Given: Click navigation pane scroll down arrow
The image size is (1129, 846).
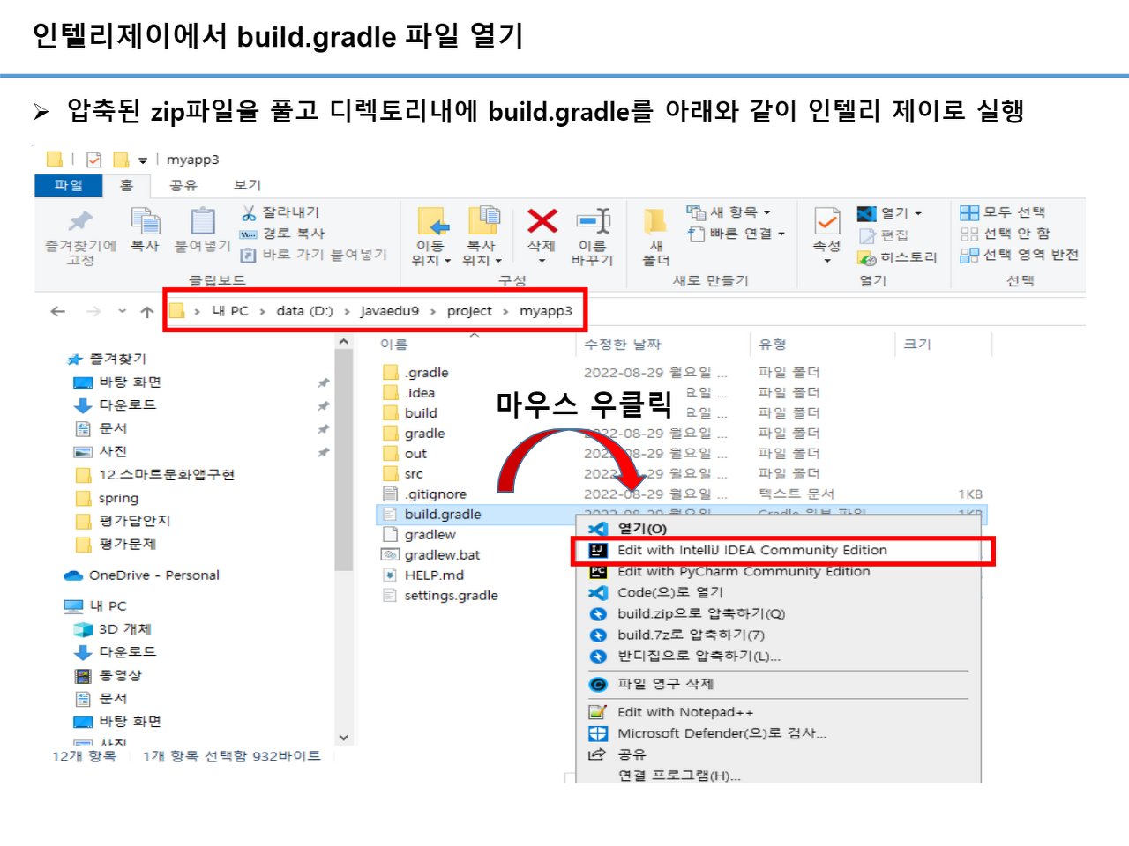Looking at the screenshot, I should click(343, 738).
